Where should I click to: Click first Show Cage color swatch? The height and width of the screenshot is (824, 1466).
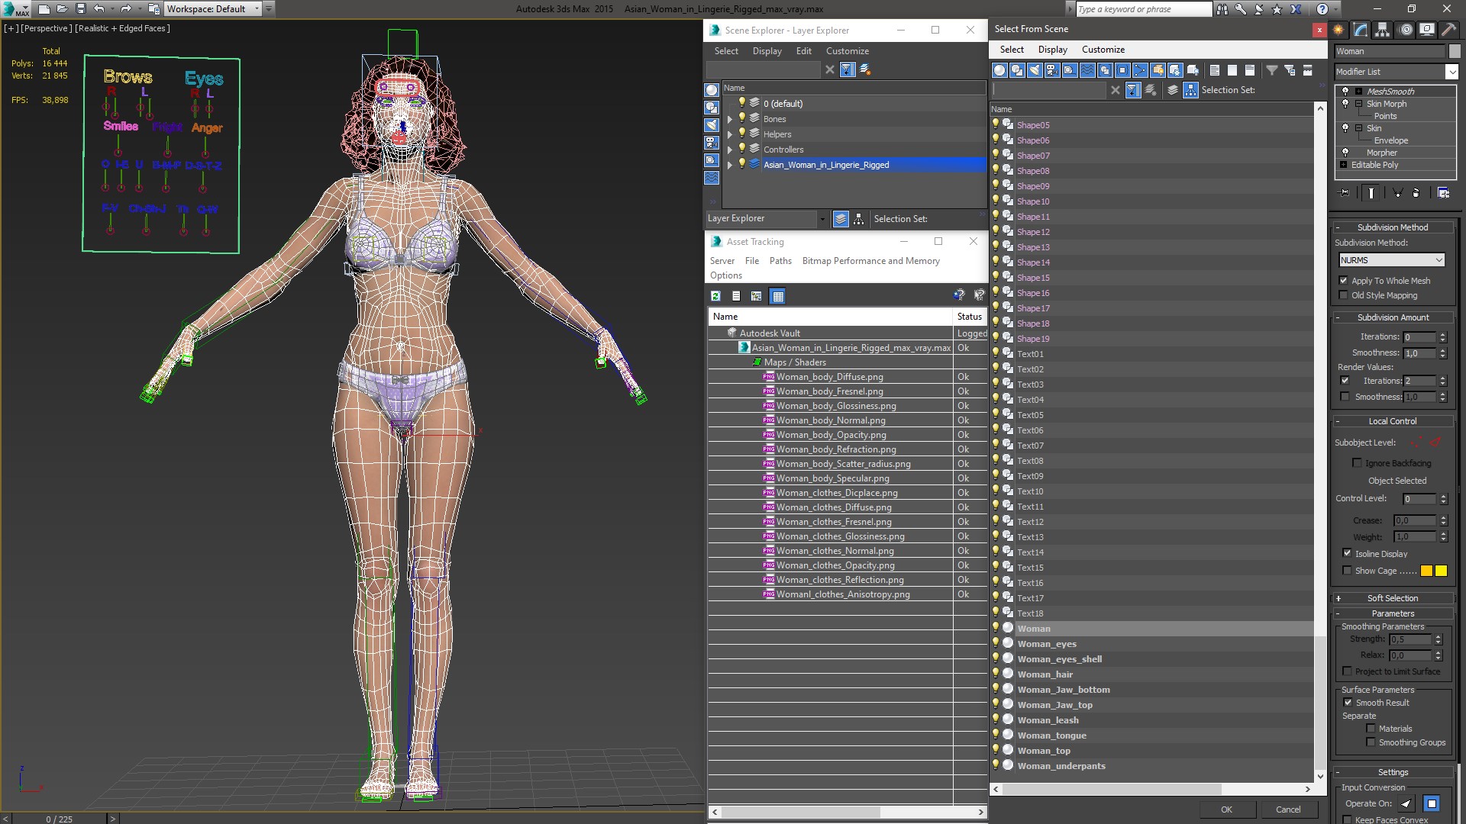pyautogui.click(x=1426, y=571)
